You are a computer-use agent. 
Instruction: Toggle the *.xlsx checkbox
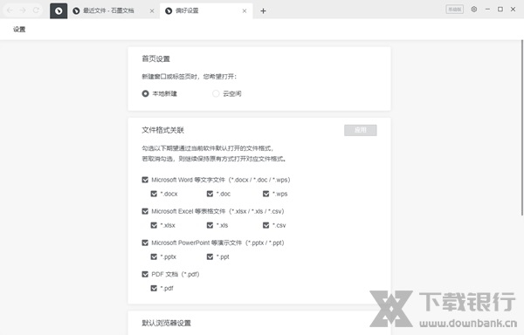tap(154, 226)
